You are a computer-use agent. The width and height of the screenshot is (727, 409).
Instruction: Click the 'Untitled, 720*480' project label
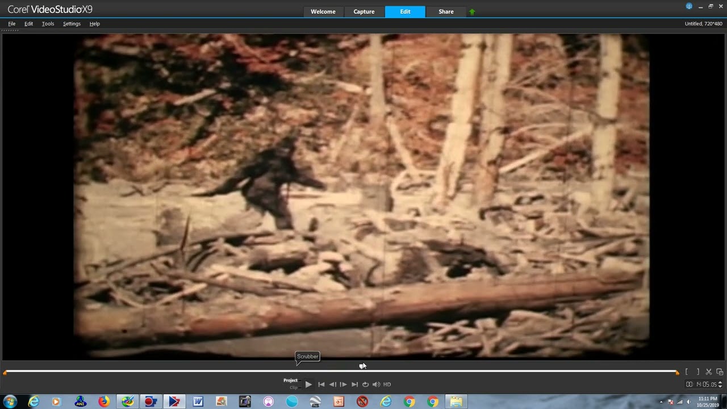tap(704, 24)
